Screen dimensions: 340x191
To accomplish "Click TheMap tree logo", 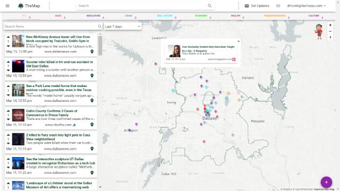I will 21,6.
